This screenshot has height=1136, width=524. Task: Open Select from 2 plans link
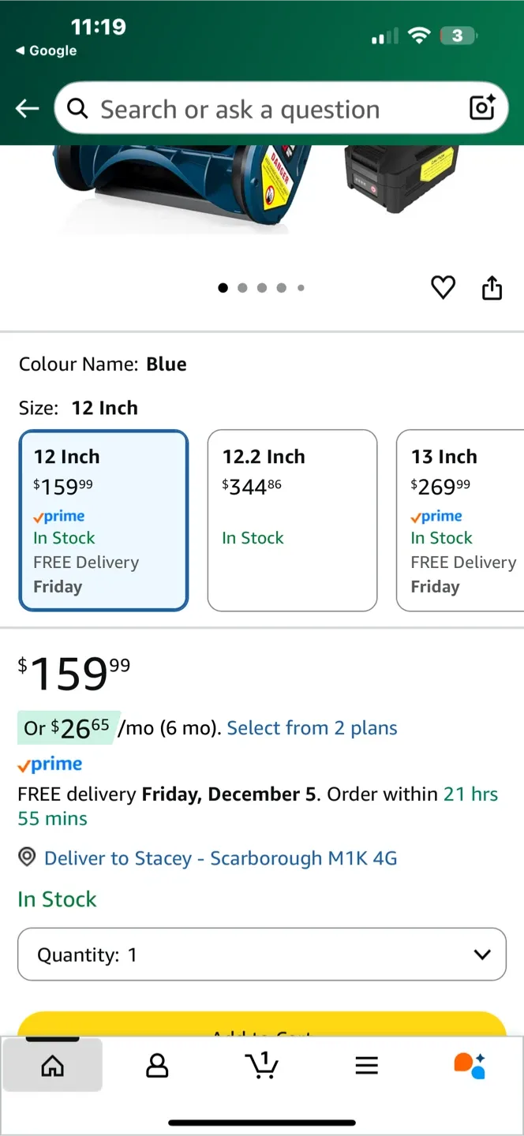(x=312, y=728)
